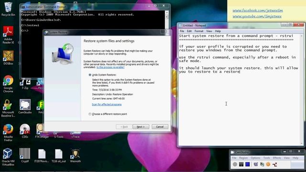
Task: Open CamStudio File menu
Action: 234,158
